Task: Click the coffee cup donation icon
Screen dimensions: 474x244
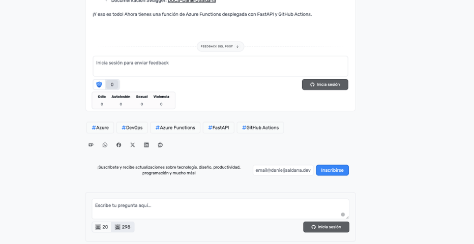Action: pyautogui.click(x=91, y=145)
